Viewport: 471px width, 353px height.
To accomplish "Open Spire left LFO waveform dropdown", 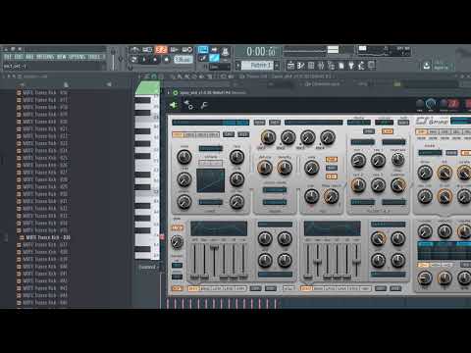I will (275, 225).
